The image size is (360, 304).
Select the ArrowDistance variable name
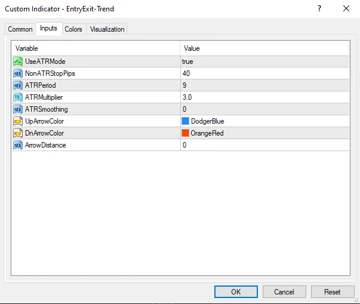click(x=45, y=145)
